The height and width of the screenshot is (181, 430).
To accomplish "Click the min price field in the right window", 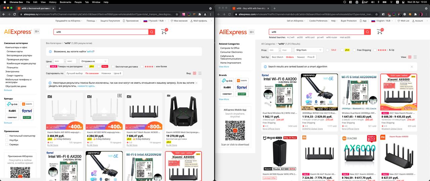I will point(273,50).
